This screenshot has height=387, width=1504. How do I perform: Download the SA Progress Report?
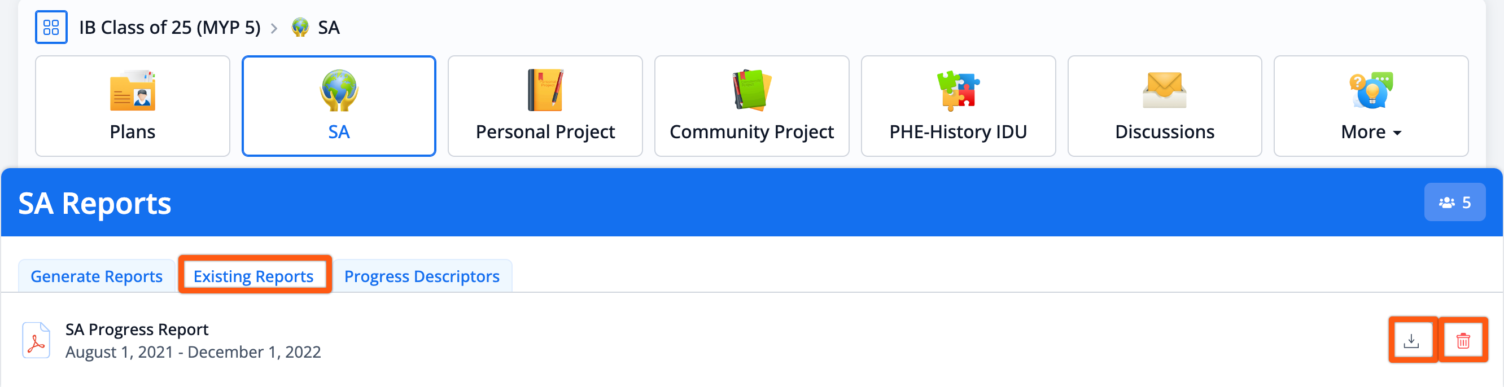1411,340
